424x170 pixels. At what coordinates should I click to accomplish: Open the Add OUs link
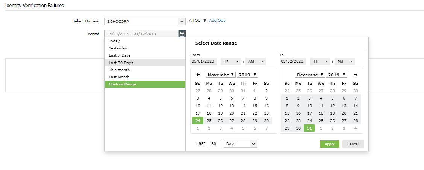coord(217,21)
